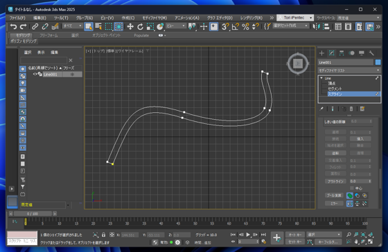Open the Scene Explorer toggle icon
This screenshot has width=388, height=252.
(x=338, y=26)
